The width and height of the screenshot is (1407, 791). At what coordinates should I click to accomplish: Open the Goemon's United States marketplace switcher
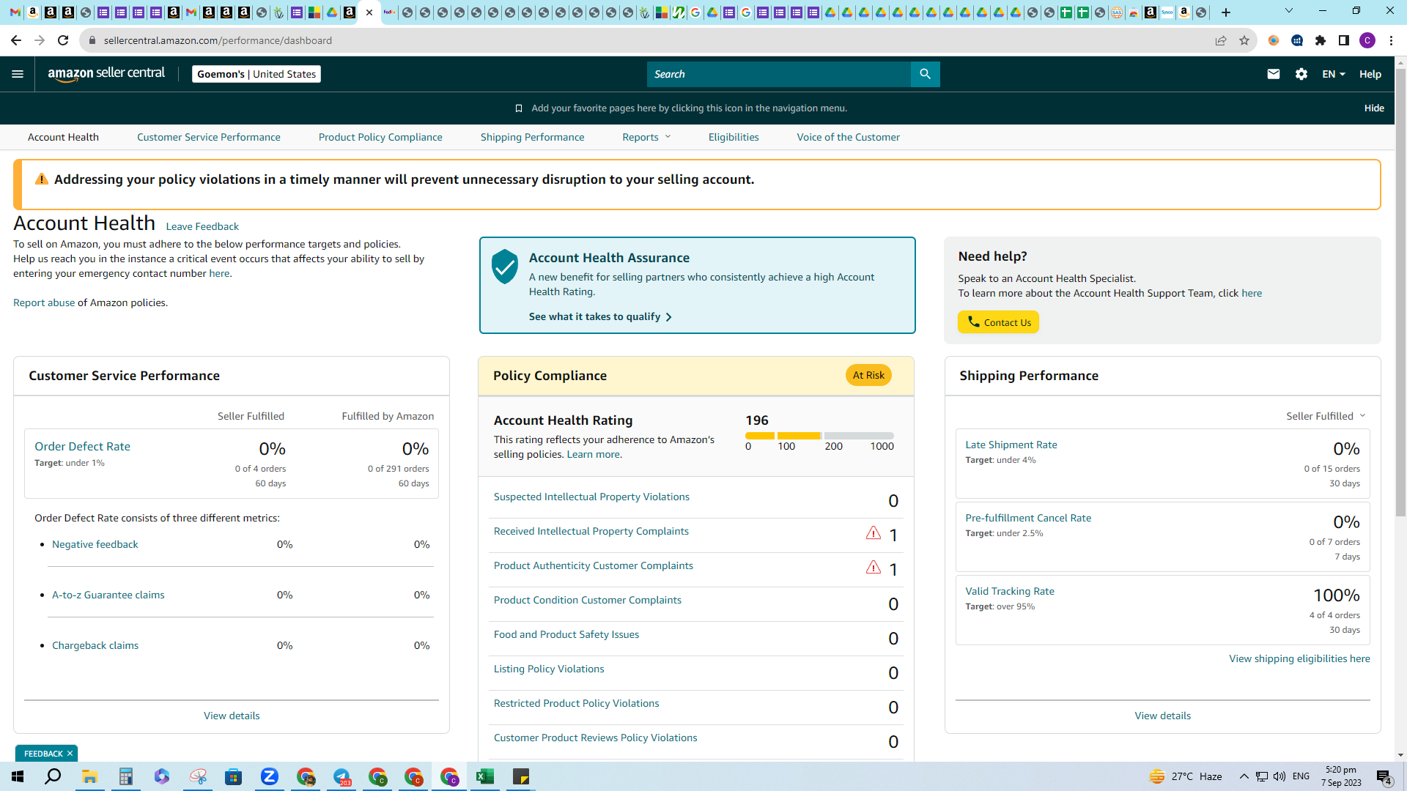point(256,74)
